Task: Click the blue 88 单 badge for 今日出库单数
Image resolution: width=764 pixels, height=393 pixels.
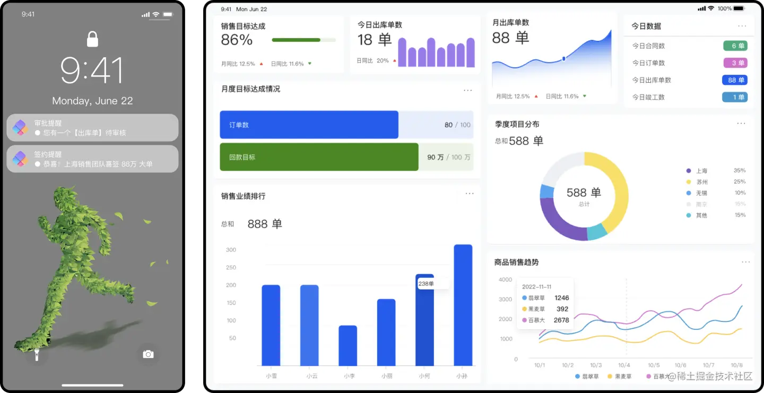Action: click(735, 80)
